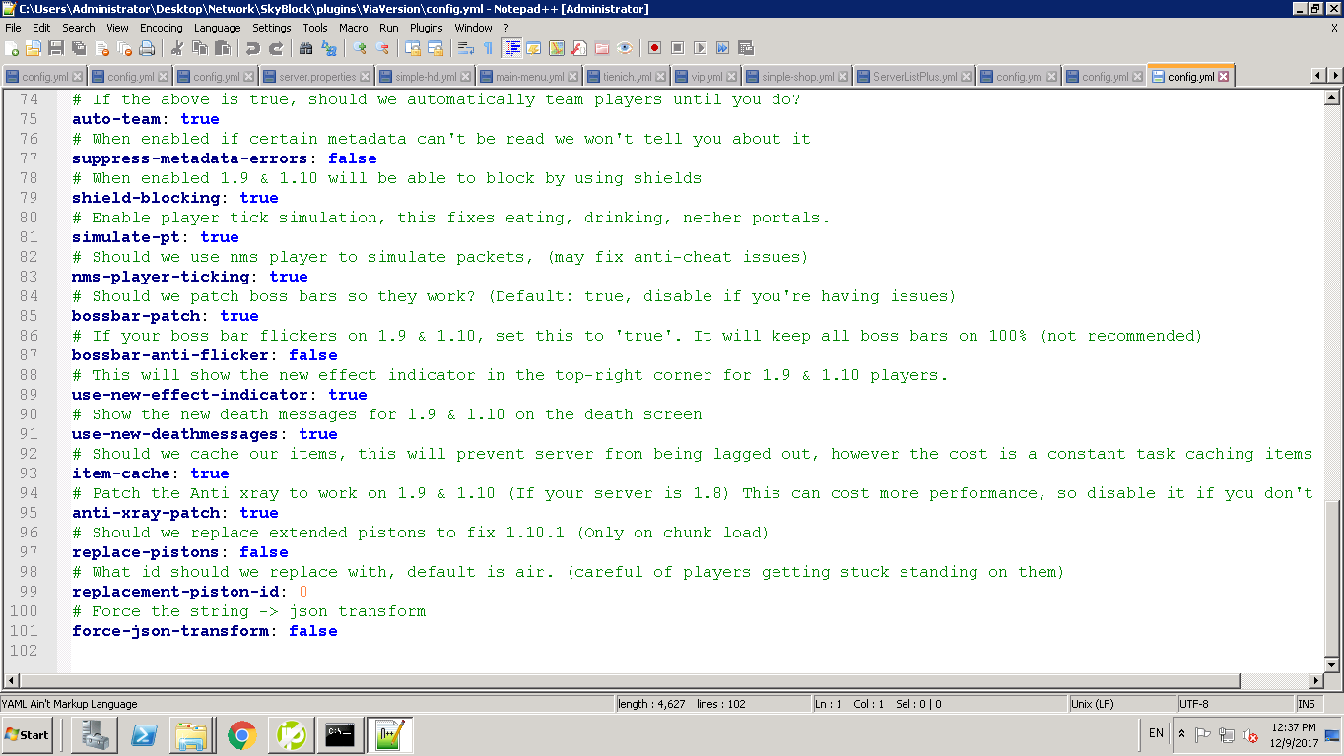Click the horizontal scrollbar right arrow

pos(1315,680)
